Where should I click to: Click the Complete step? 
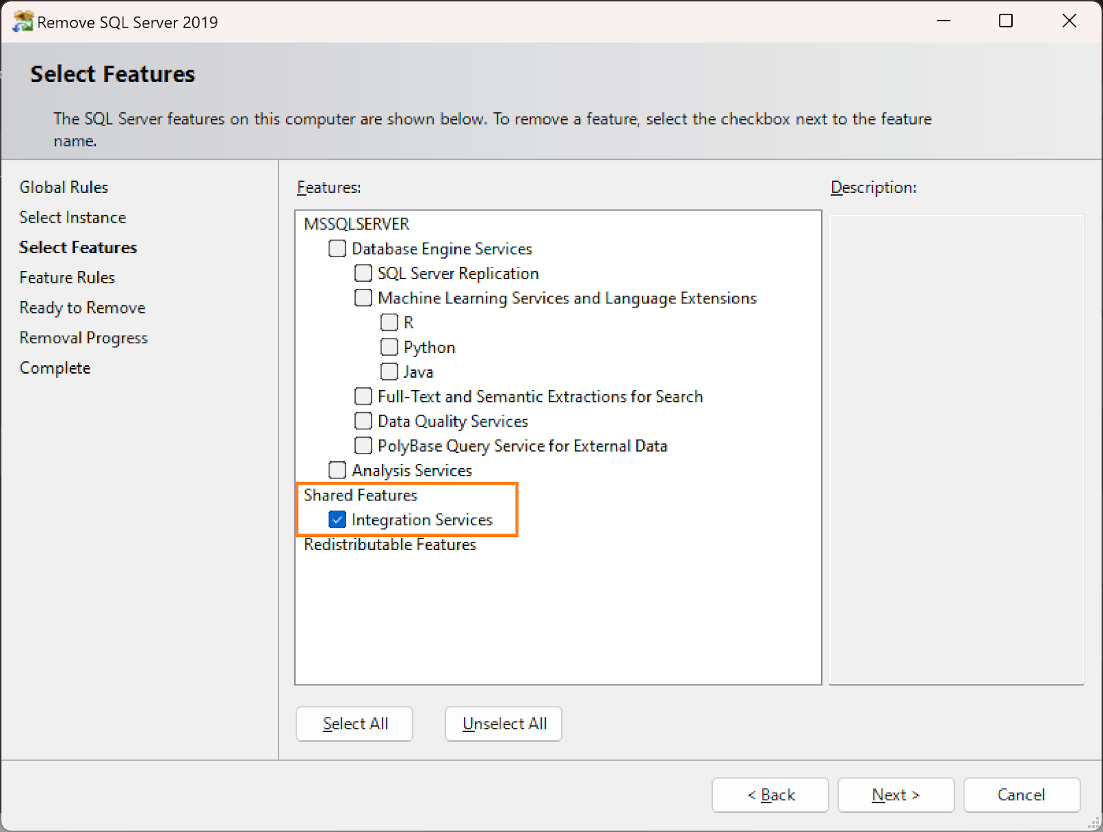[x=55, y=368]
